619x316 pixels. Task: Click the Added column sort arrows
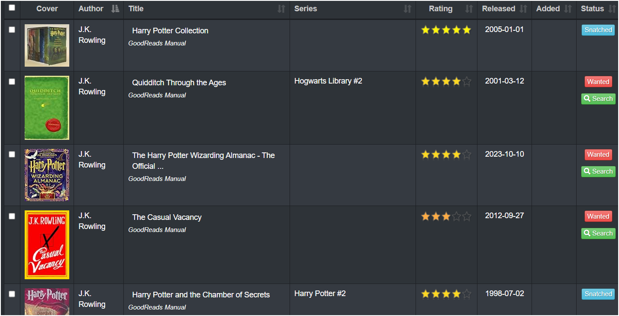(x=568, y=9)
